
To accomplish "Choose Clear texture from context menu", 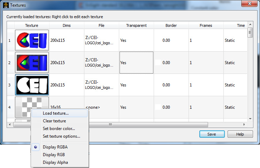I will [60, 121].
